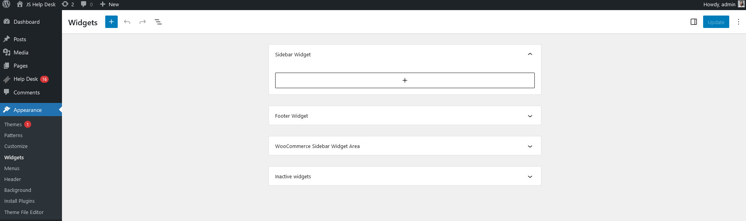Screen dimensions: 746x221
Task: Add a block in Sidebar Widget box
Action: pos(405,80)
